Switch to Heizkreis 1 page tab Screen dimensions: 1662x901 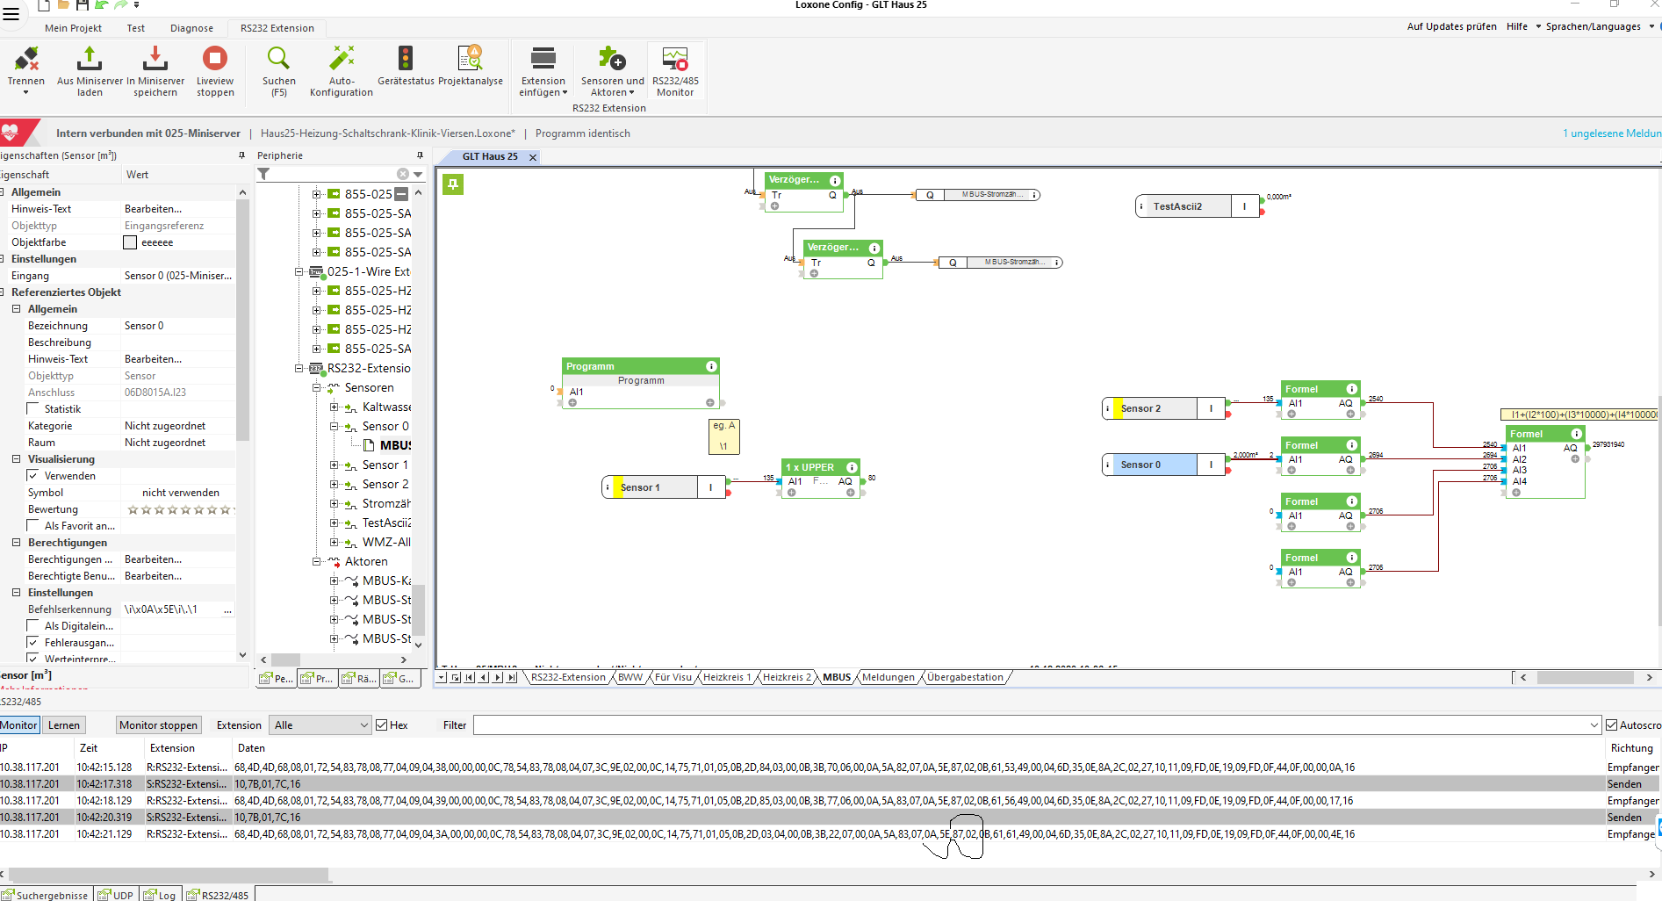coord(727,677)
